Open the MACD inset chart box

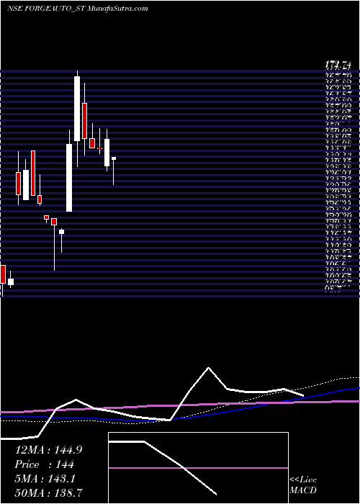pyautogui.click(x=198, y=468)
